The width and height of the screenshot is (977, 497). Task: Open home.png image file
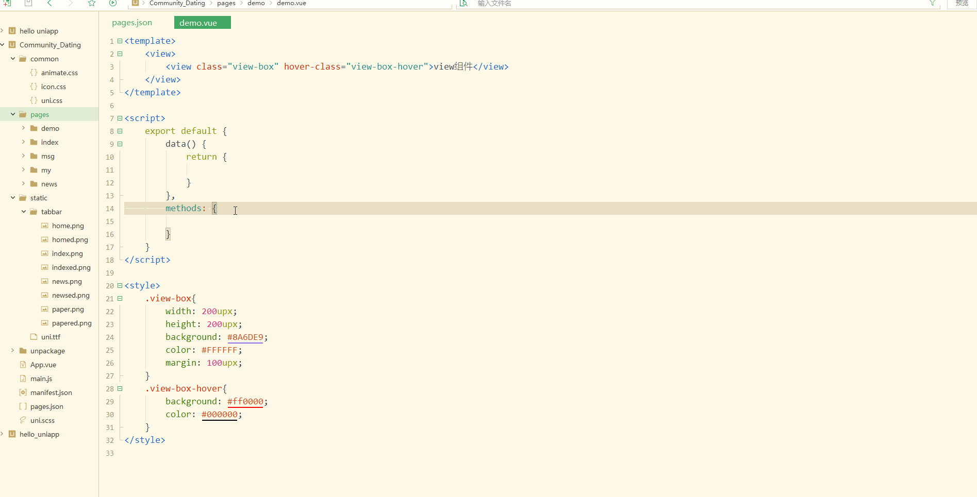(68, 226)
